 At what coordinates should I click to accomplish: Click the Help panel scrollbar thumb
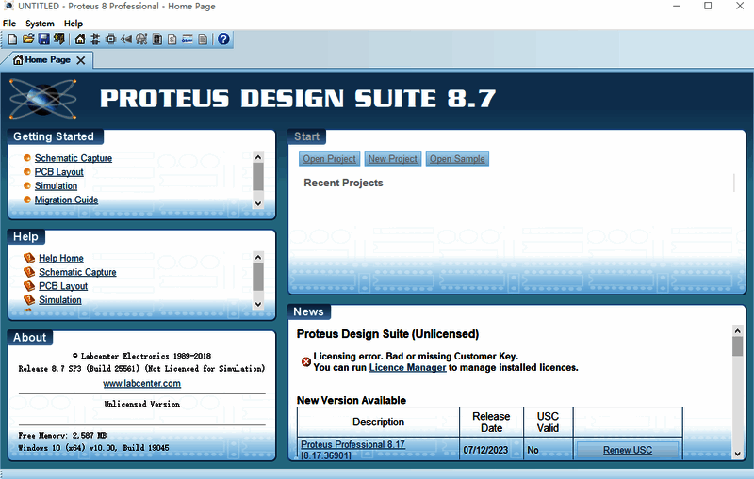pos(258,277)
